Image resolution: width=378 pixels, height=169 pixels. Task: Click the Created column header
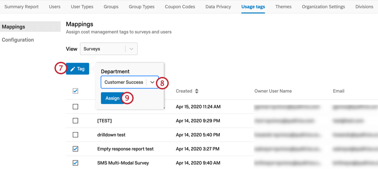[x=184, y=91]
